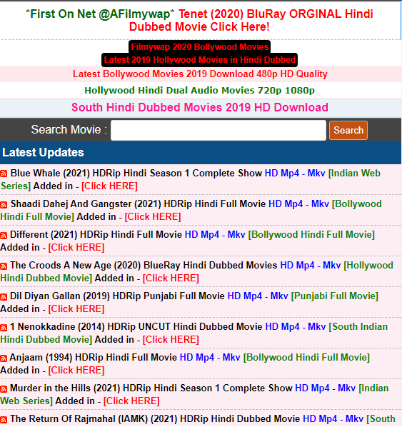Image resolution: width=402 pixels, height=427 pixels.
Task: Click [Click HERE] under Dil Diyan Gallan
Action: 76,308
